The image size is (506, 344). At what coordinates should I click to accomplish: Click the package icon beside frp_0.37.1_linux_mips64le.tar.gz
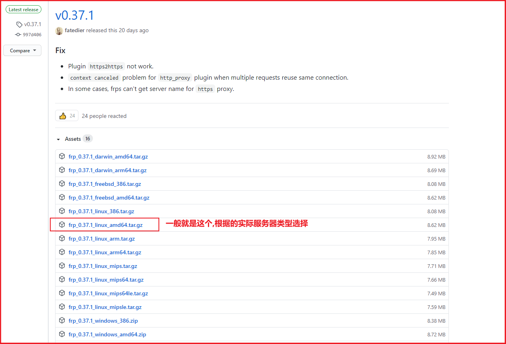(x=62, y=293)
